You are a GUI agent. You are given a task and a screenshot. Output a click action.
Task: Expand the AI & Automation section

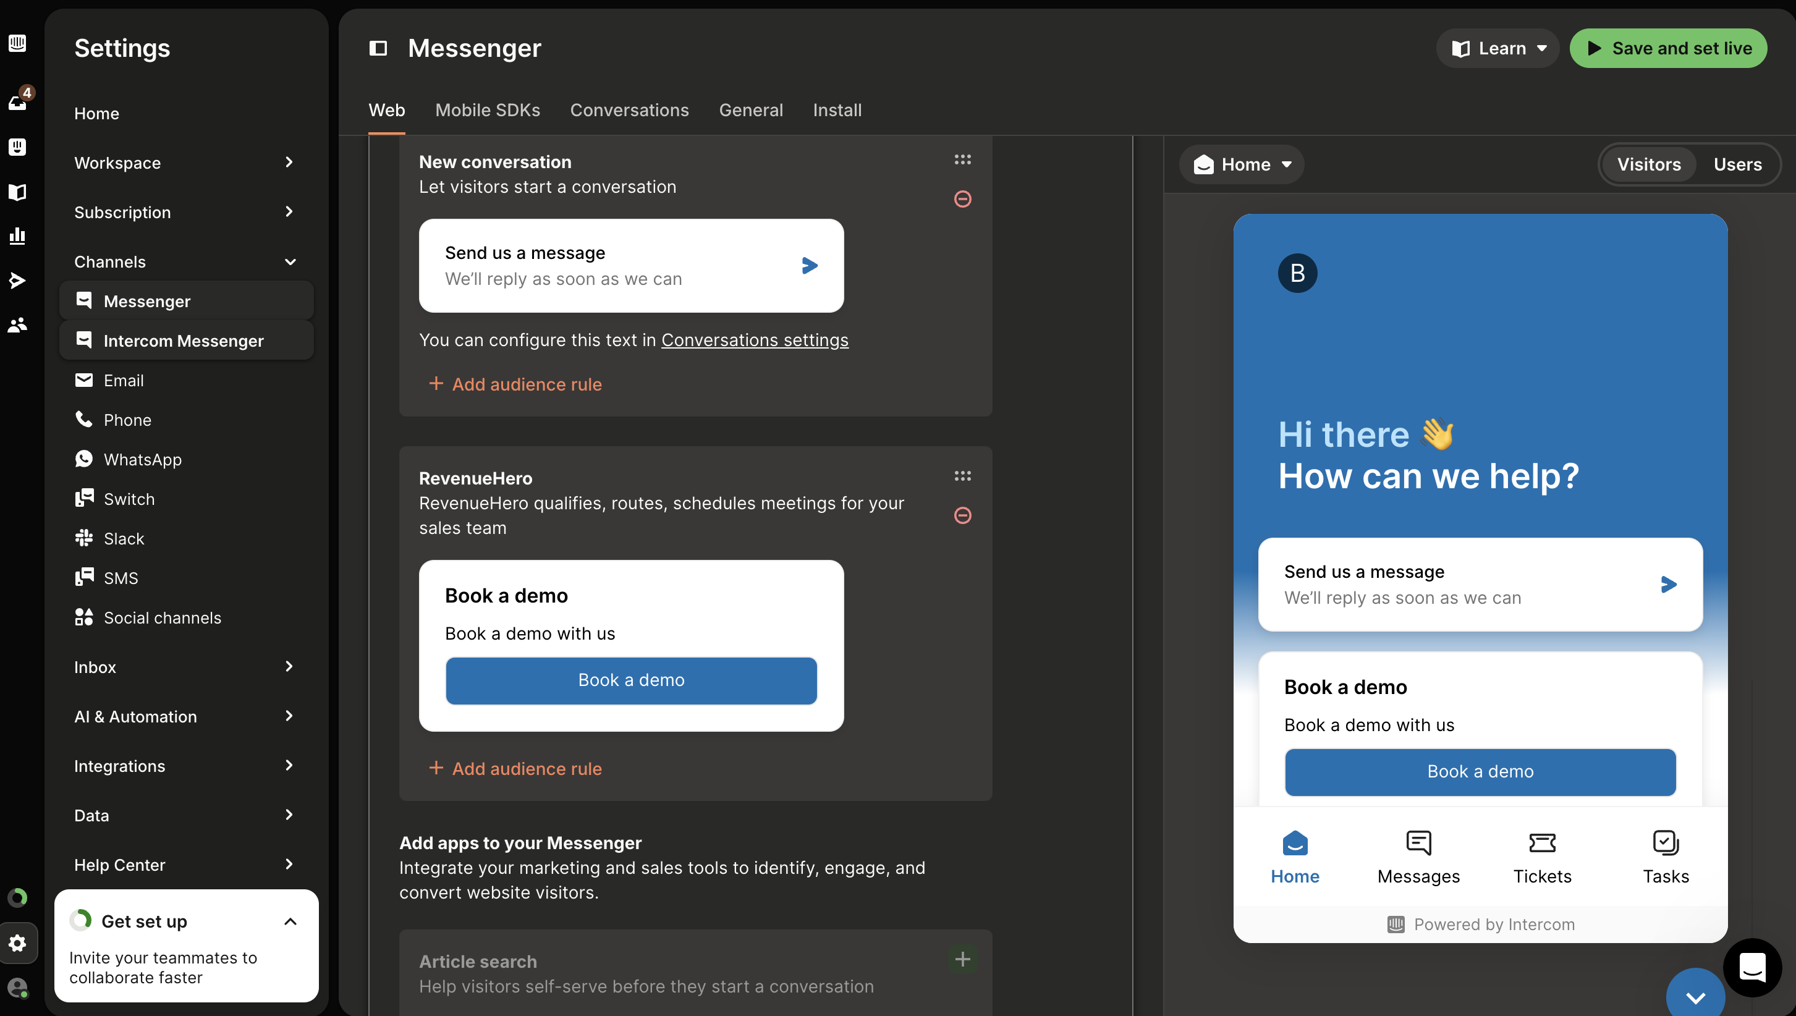click(186, 717)
